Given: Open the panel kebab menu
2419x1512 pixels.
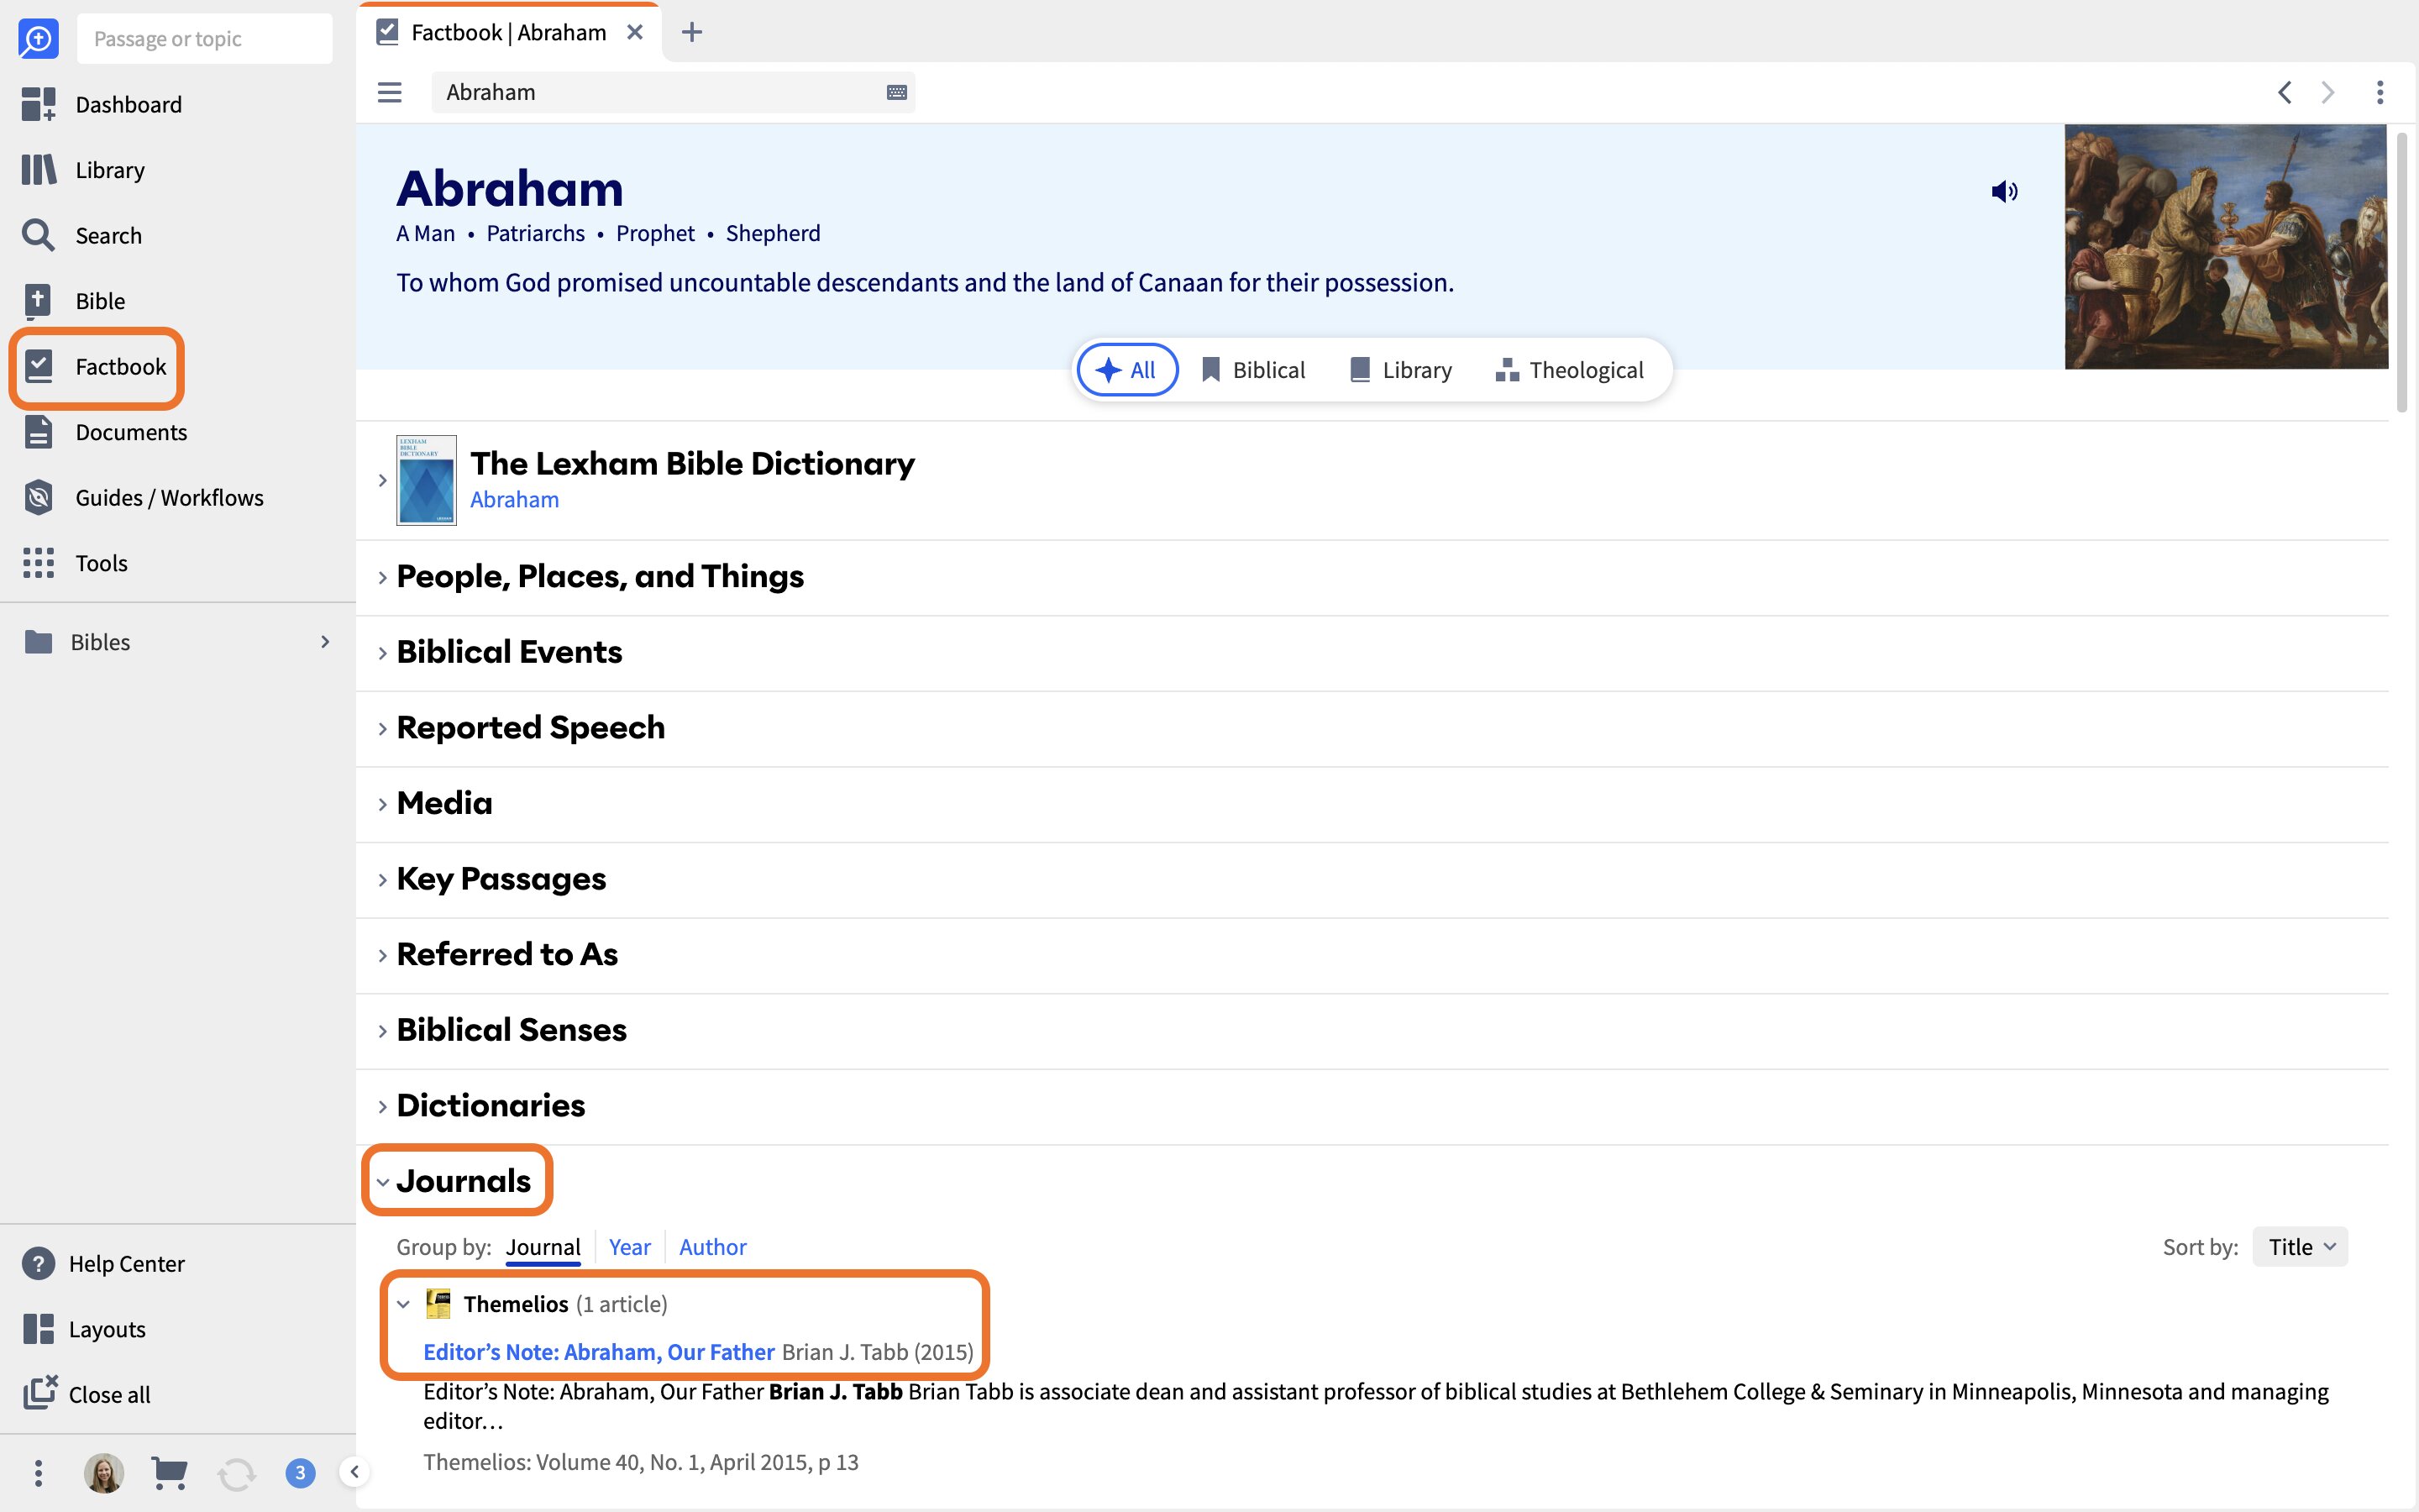Looking at the screenshot, I should (x=2380, y=93).
